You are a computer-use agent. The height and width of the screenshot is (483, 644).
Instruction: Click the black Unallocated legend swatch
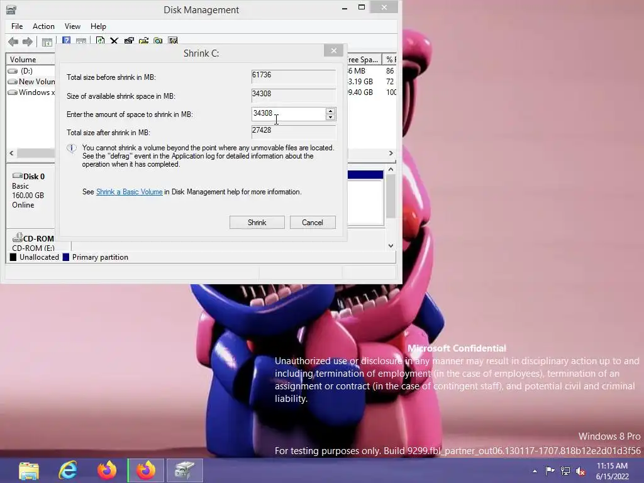(x=13, y=257)
